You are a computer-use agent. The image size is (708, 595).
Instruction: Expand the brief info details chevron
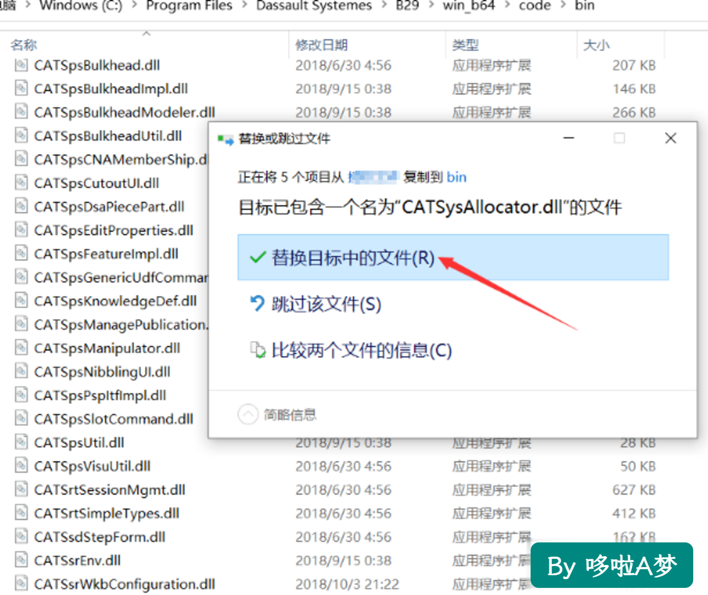click(x=247, y=414)
